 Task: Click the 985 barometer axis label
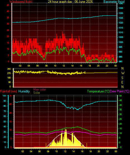click(x=121, y=57)
